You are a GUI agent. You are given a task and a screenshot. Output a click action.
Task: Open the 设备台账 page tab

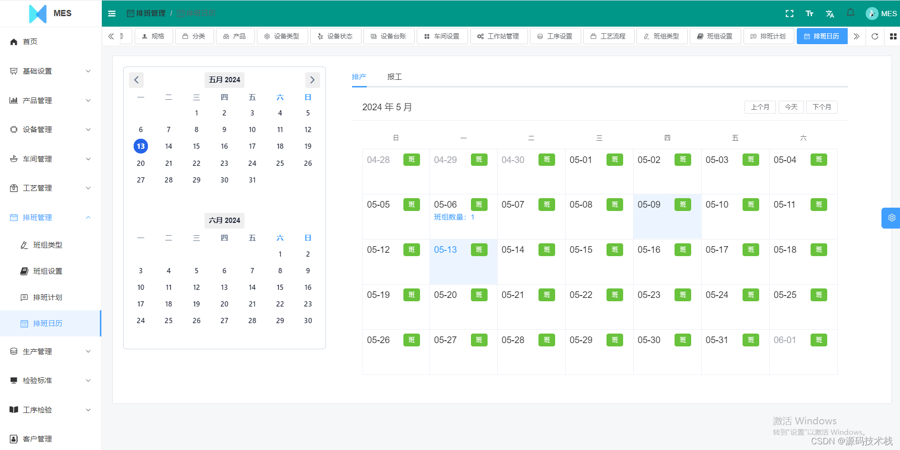(389, 36)
